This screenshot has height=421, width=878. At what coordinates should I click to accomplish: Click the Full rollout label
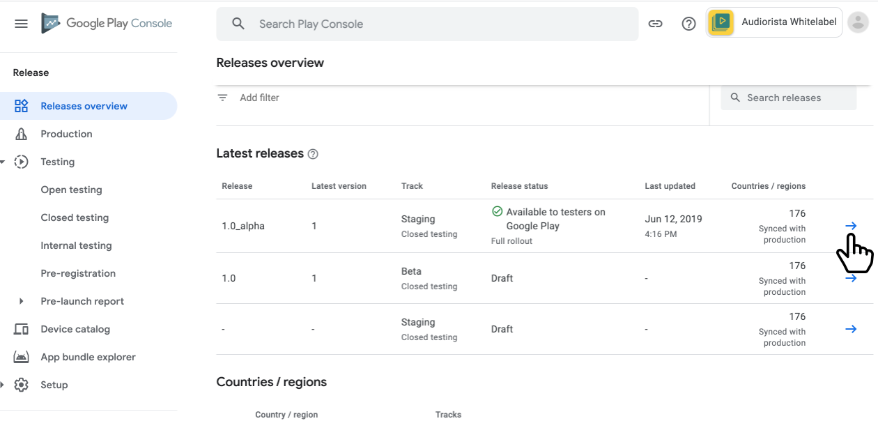tap(511, 241)
